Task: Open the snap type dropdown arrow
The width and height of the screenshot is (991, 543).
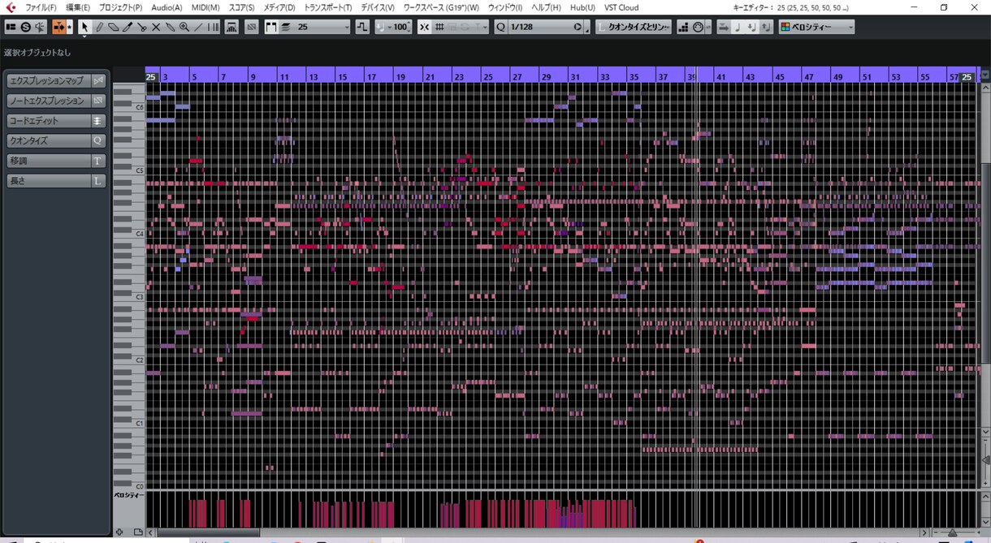Action: pyautogui.click(x=485, y=27)
